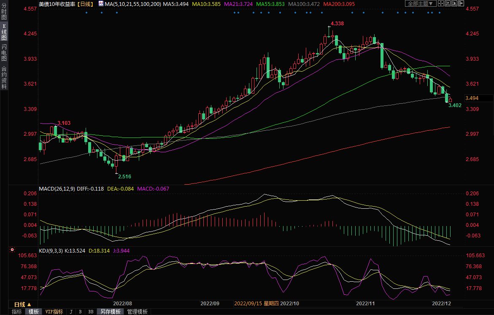Viewport: 494px width, 315px height.
Task: Expand the 日线 period selector
Action: pyautogui.click(x=23, y=304)
